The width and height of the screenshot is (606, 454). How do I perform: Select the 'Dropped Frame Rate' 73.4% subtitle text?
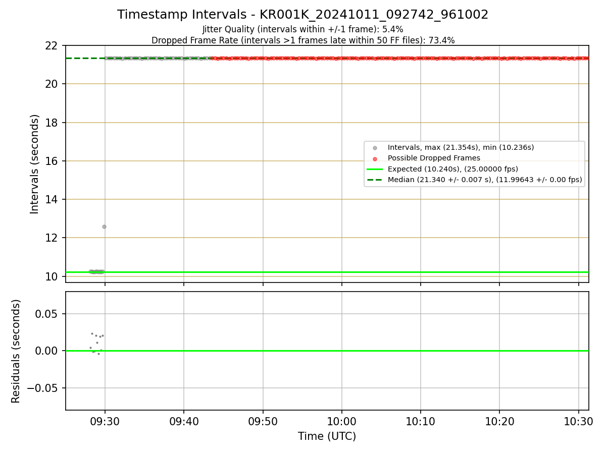tap(302, 40)
